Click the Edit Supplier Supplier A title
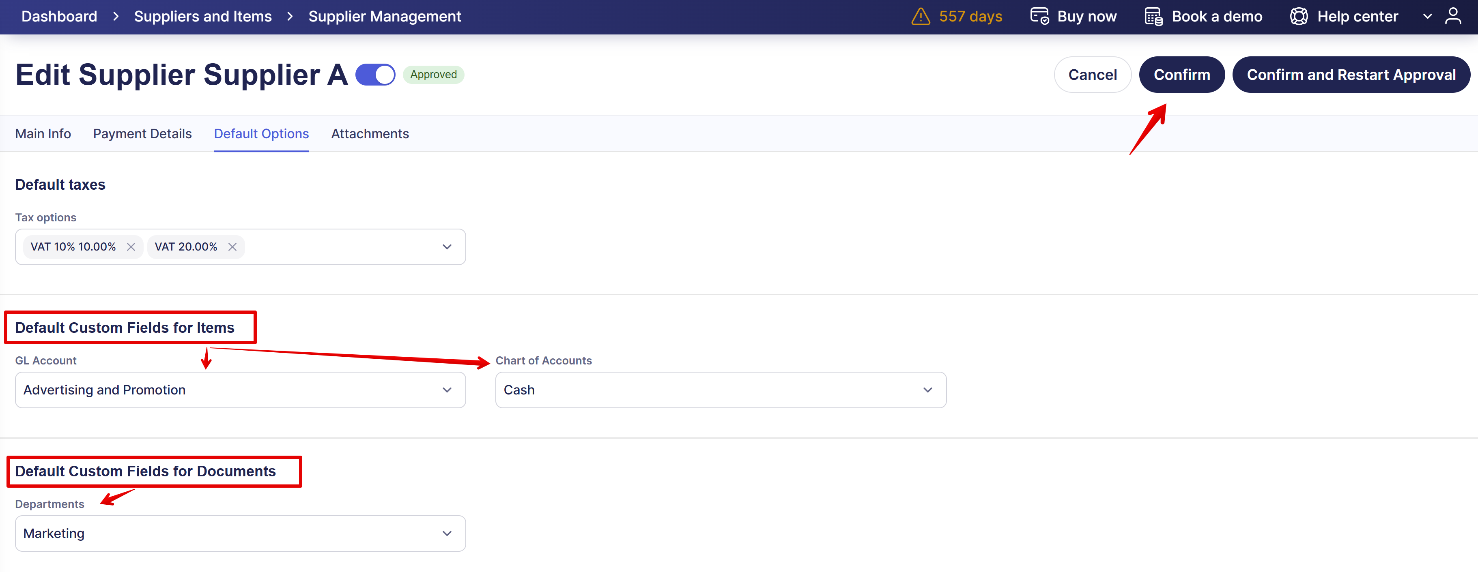This screenshot has height=572, width=1478. 181,75
